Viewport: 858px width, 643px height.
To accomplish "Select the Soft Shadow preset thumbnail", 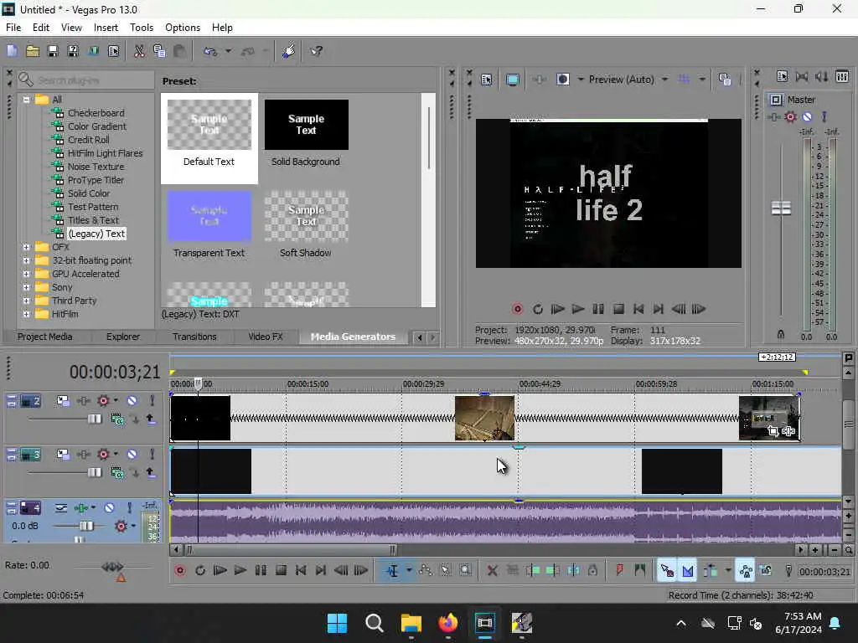I will (x=306, y=216).
